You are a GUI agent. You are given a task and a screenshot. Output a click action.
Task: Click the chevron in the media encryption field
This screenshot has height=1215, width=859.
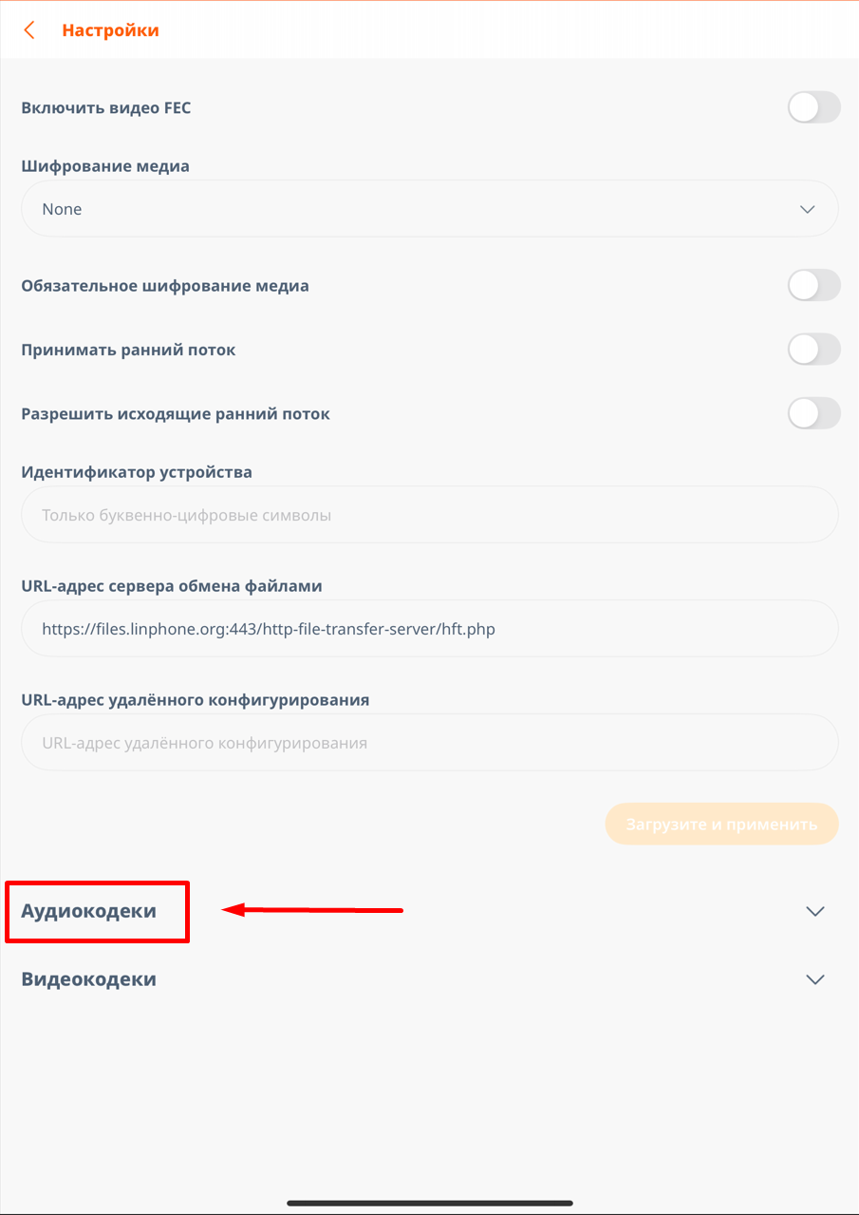tap(807, 209)
